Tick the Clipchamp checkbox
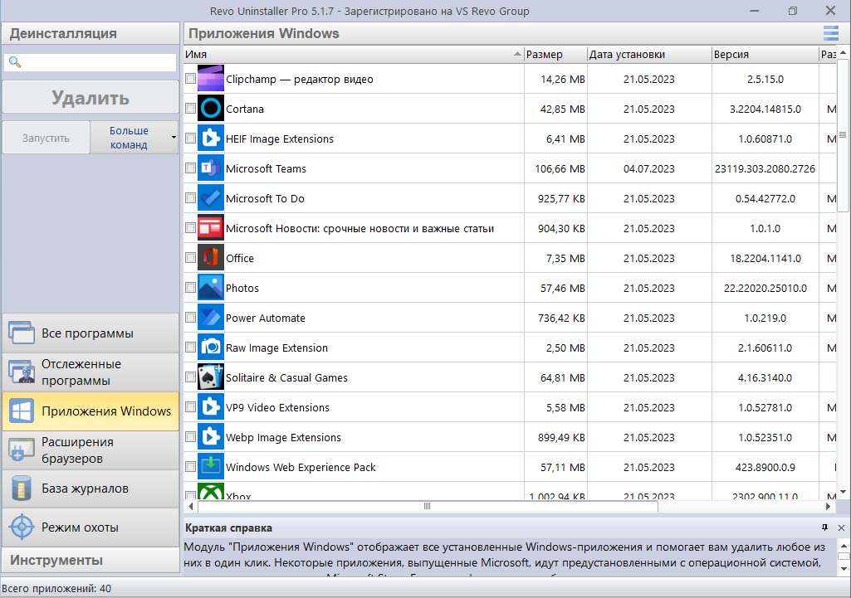This screenshot has height=598, width=851. pos(190,79)
